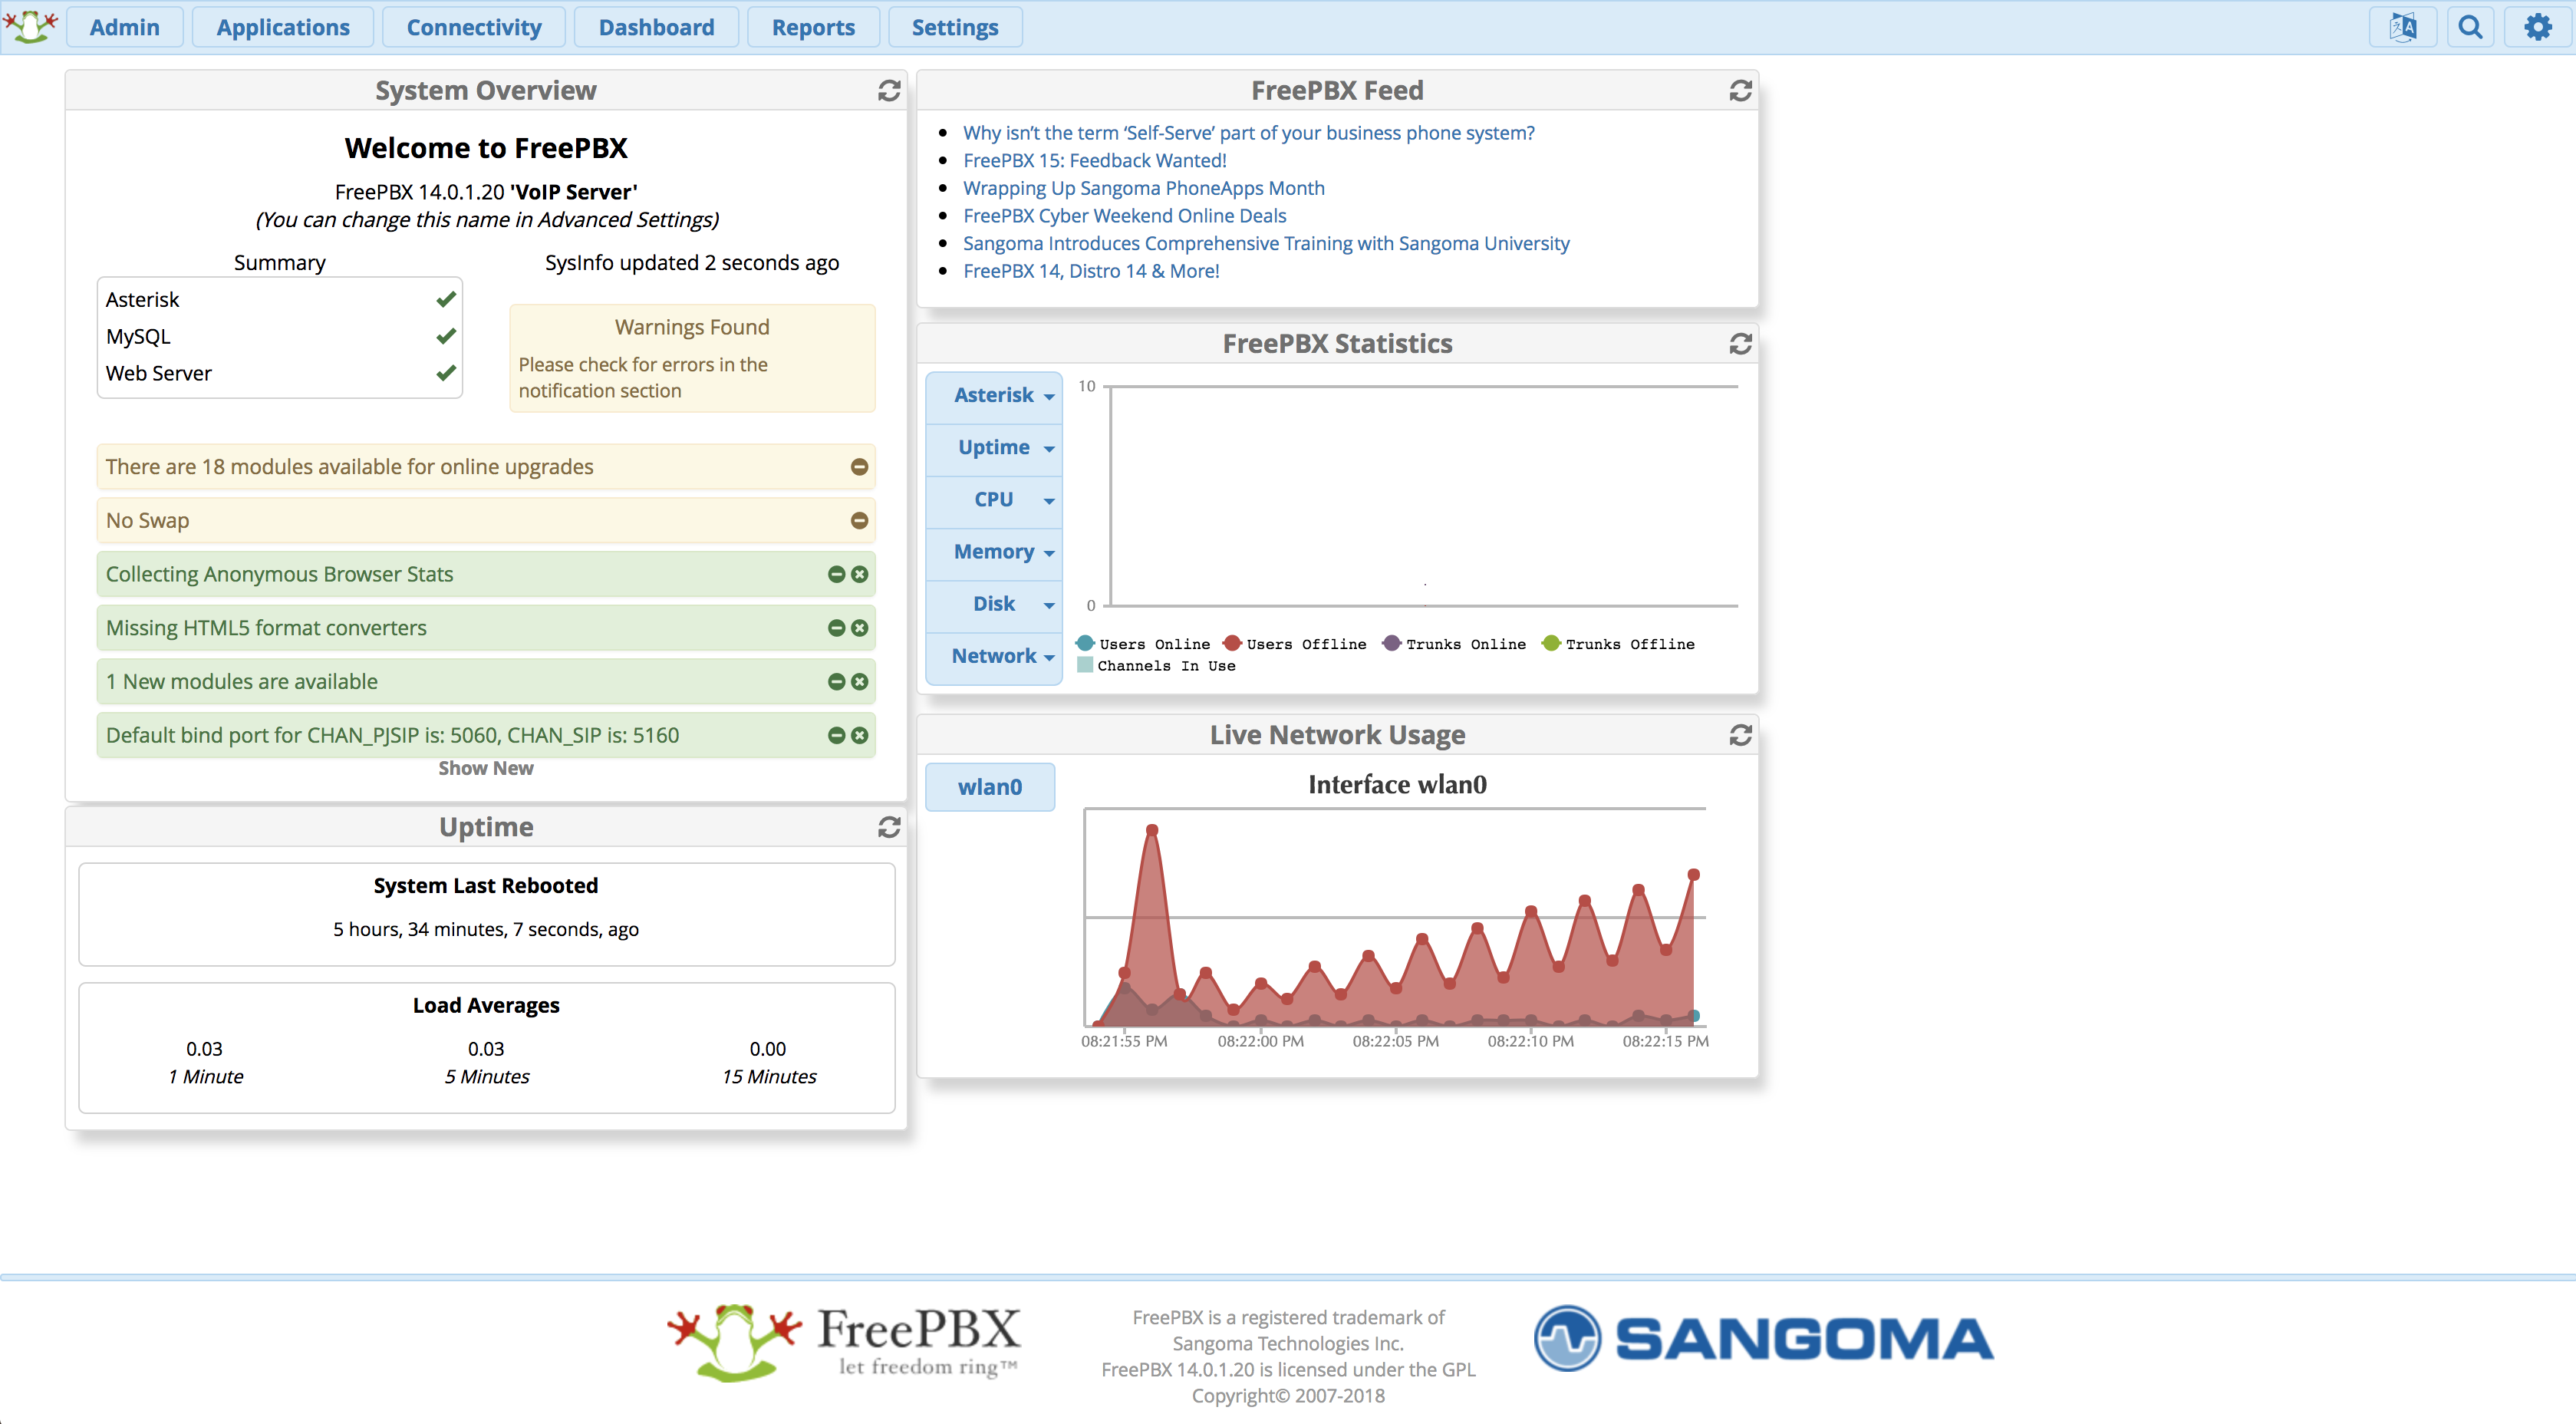Toggle Trunks Online legend series
The image size is (2576, 1424).
[x=1454, y=644]
